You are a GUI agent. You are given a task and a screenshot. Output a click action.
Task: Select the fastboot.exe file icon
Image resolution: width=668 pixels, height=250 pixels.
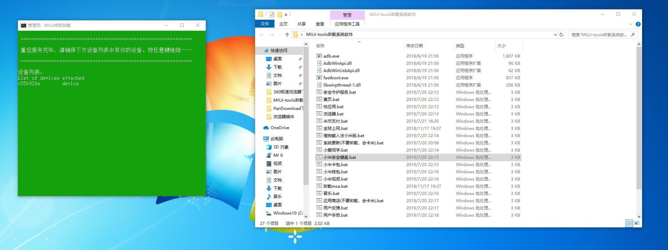coord(319,78)
